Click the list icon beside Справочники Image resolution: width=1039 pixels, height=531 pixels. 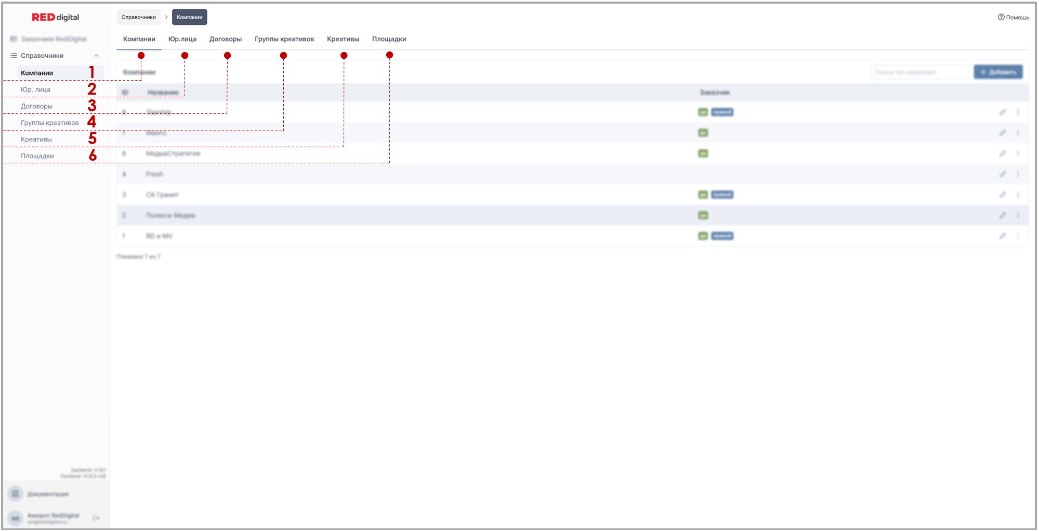14,56
